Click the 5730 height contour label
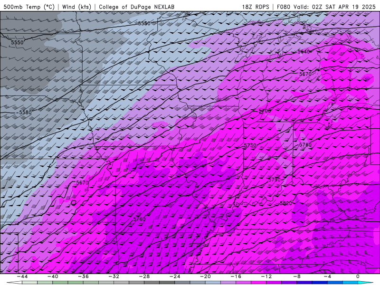Screen dimensions: 380x285 click(x=250, y=145)
